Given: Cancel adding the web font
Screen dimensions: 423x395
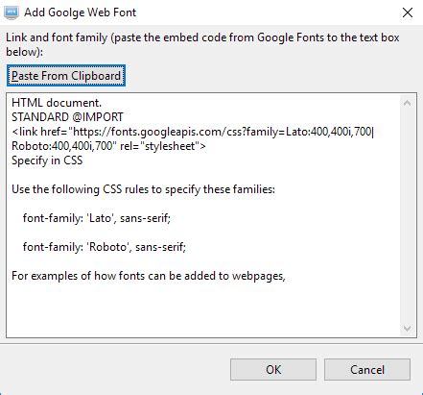Looking at the screenshot, I should (367, 369).
